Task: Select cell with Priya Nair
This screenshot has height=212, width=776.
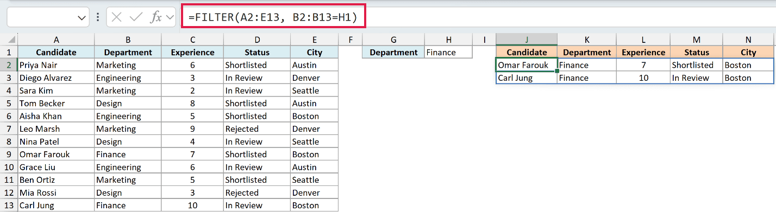Action: (56, 65)
